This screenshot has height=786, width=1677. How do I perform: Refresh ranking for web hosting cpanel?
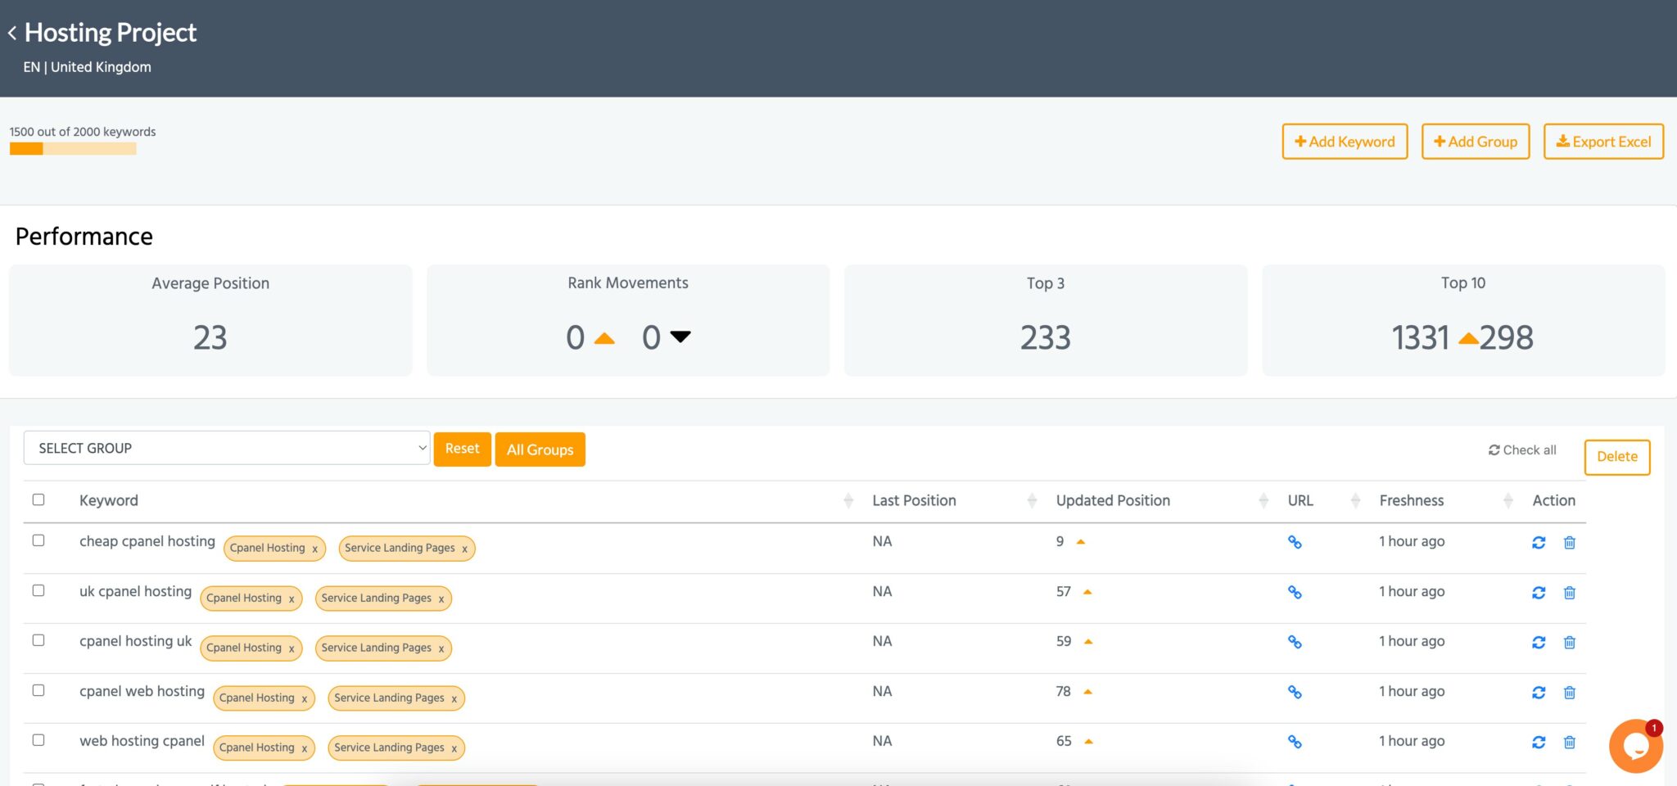tap(1540, 742)
